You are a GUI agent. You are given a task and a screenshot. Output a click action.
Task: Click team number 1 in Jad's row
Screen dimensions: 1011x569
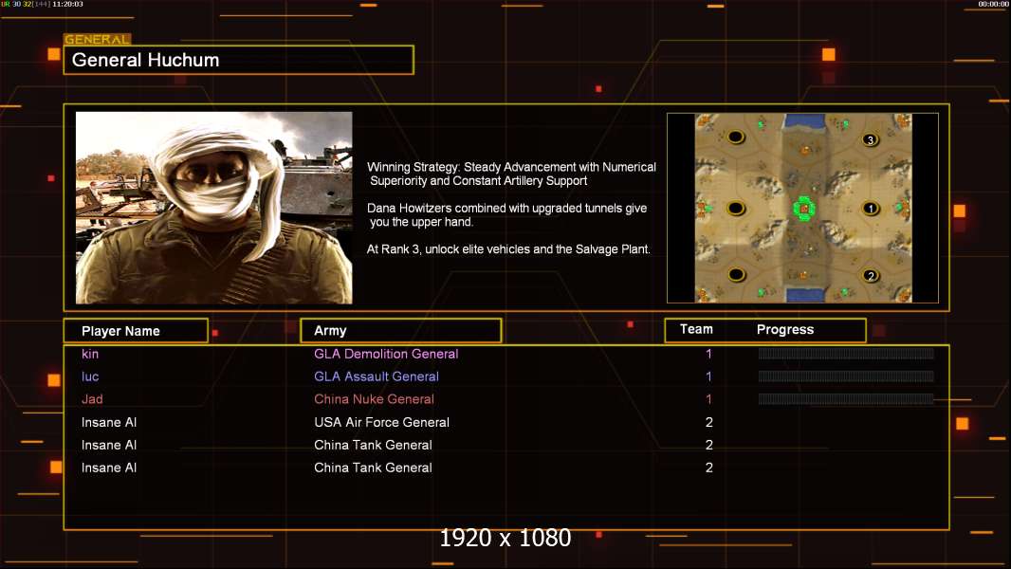(x=708, y=399)
